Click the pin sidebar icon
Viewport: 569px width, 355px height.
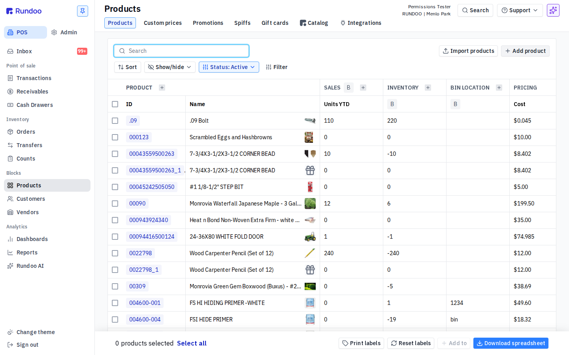point(83,11)
